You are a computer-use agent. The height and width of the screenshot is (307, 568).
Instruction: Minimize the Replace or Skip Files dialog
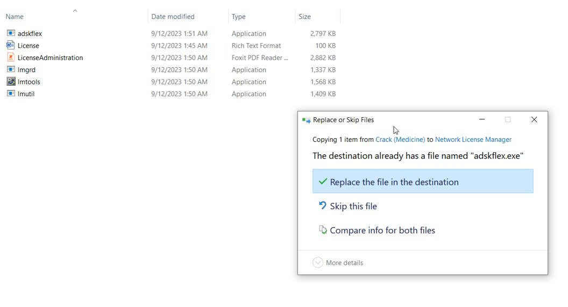(x=482, y=119)
